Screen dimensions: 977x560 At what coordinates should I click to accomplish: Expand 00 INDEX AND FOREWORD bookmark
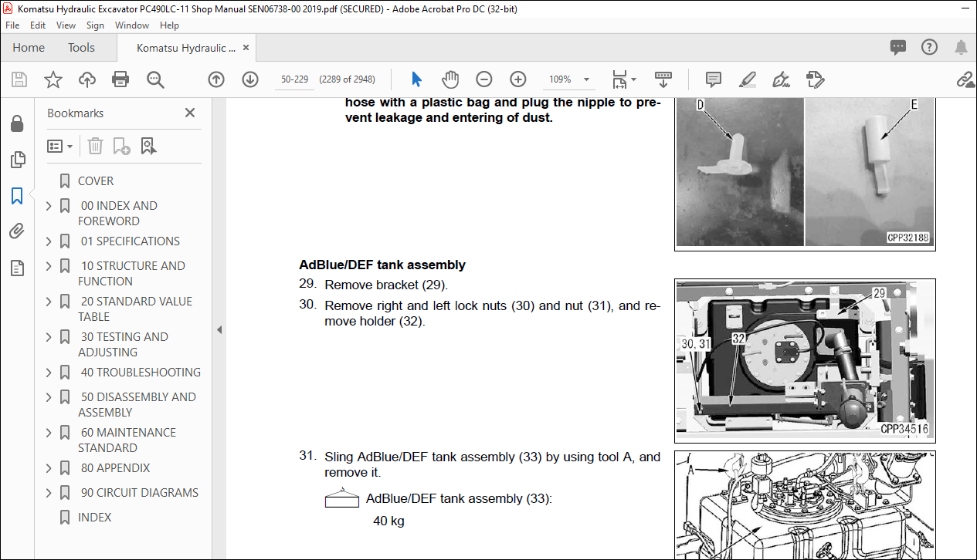[x=49, y=206]
